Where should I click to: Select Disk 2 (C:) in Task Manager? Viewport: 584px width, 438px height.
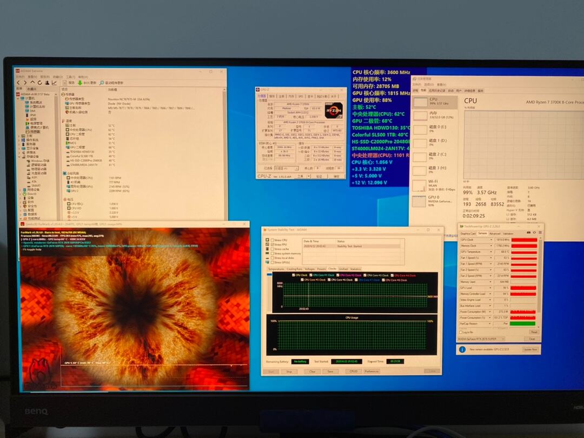point(434,156)
